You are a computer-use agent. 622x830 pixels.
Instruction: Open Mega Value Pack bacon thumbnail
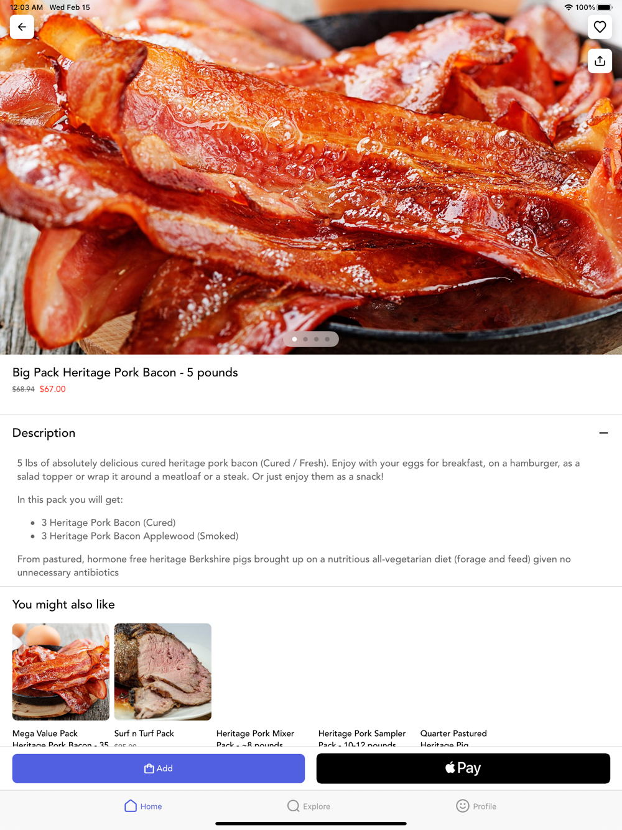[x=61, y=672]
